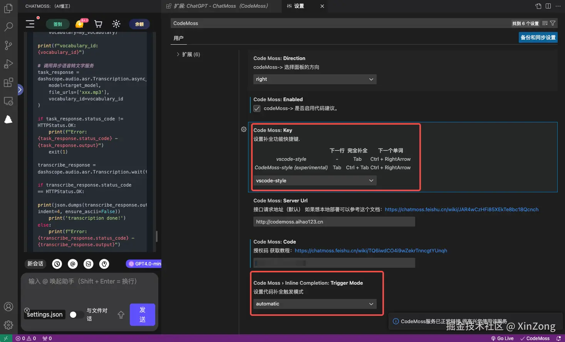Click Go Live in status bar

pyautogui.click(x=502, y=339)
